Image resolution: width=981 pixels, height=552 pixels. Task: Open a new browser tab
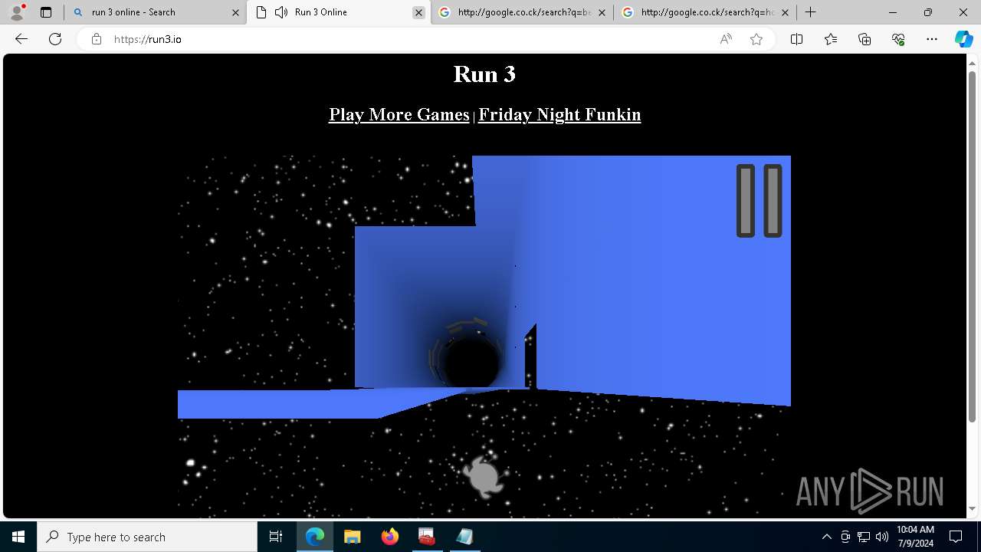click(x=810, y=12)
